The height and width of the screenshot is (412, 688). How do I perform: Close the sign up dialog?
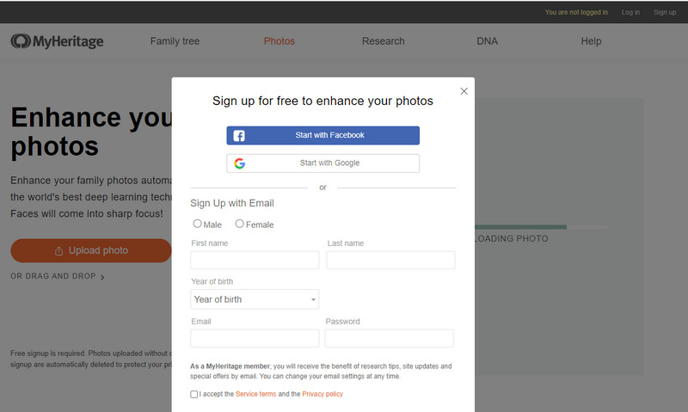tap(464, 91)
